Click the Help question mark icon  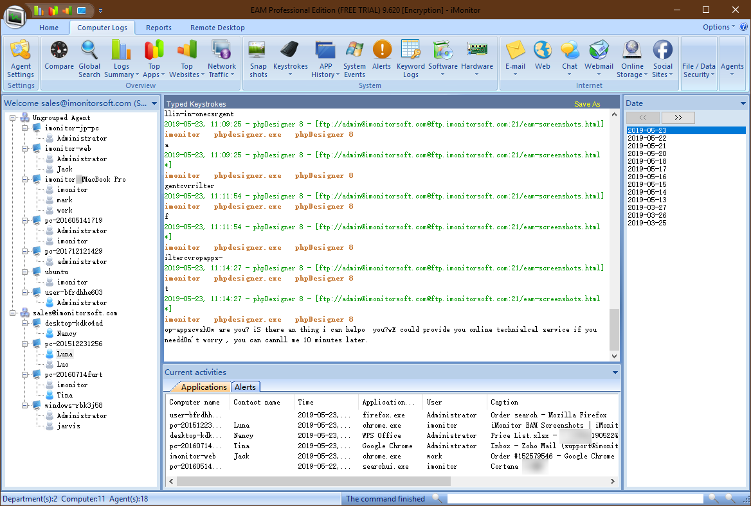(x=743, y=27)
